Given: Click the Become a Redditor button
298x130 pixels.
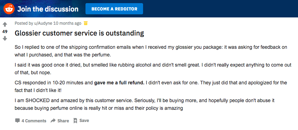Looking at the screenshot, I should pos(114,9).
